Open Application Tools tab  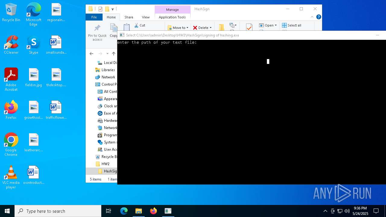(172, 17)
